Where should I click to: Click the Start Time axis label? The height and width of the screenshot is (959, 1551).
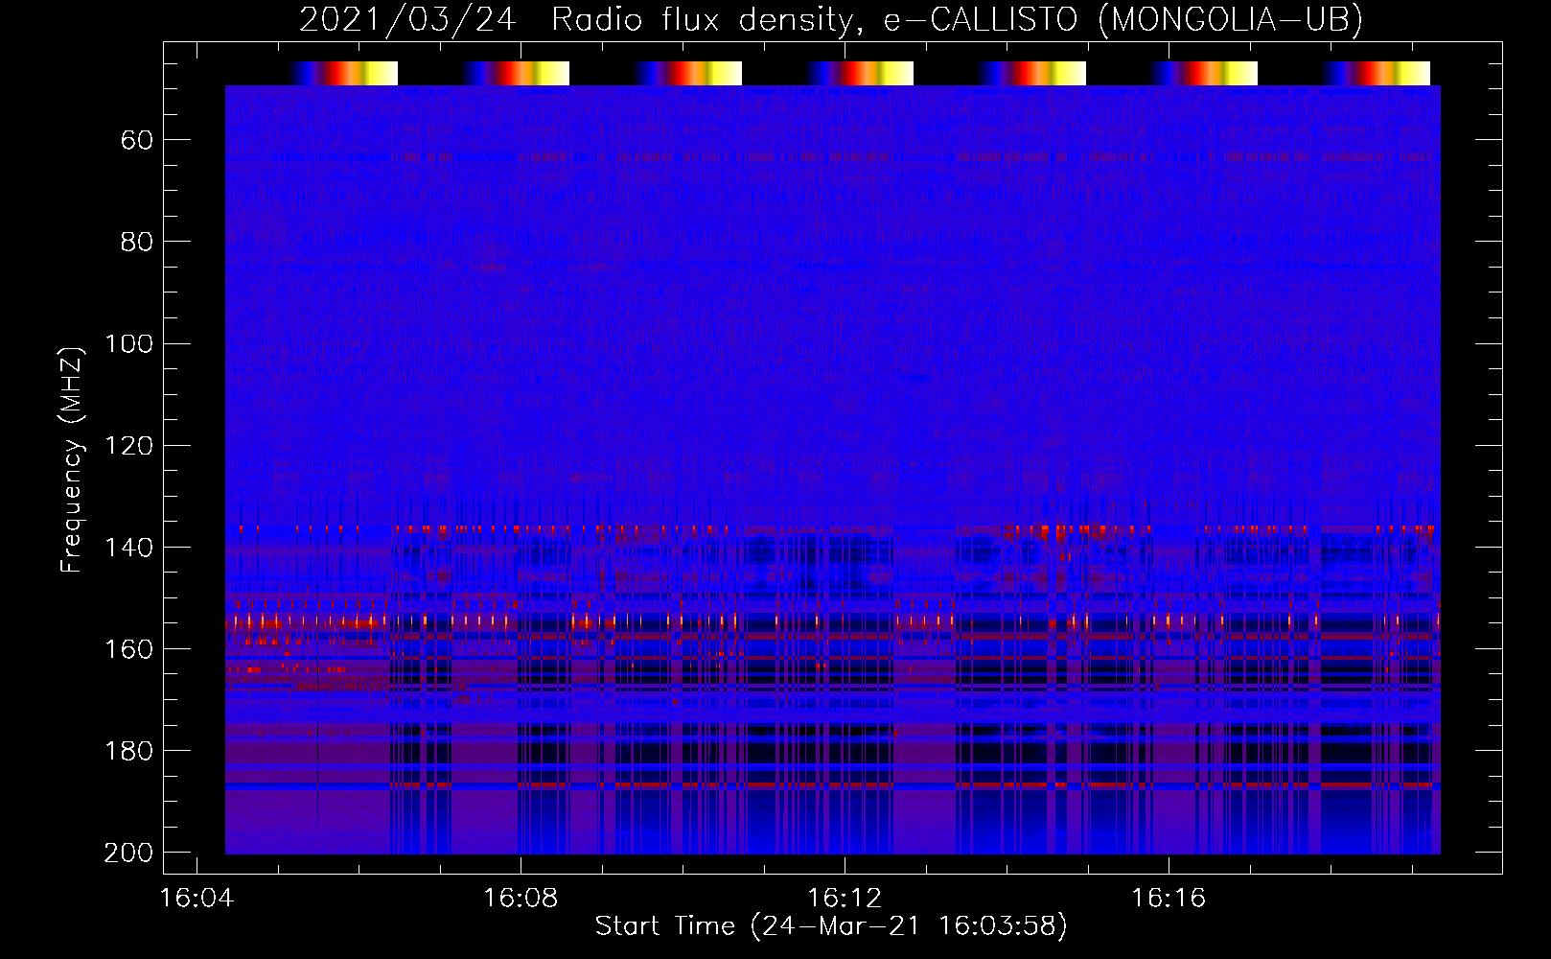(831, 925)
